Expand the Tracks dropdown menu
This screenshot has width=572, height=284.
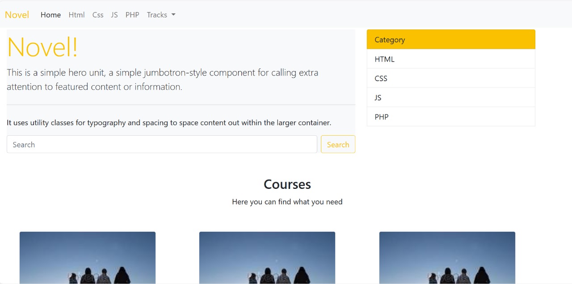[x=161, y=15]
